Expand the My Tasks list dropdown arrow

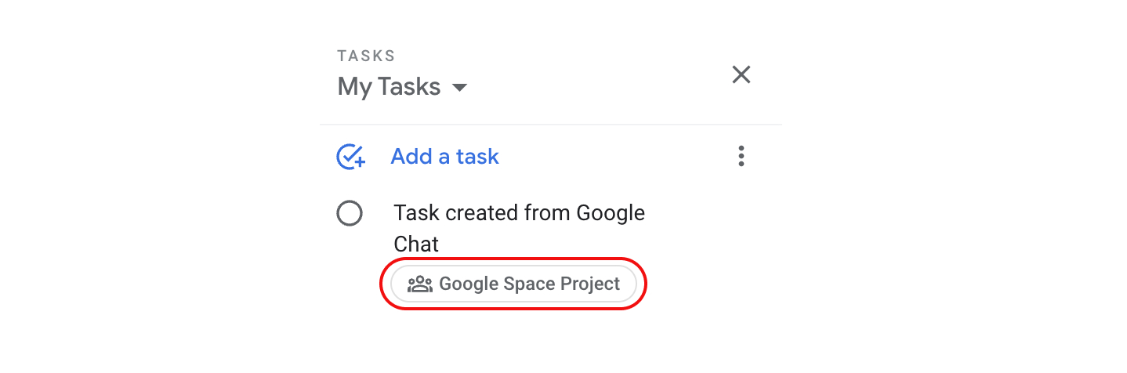pos(460,87)
